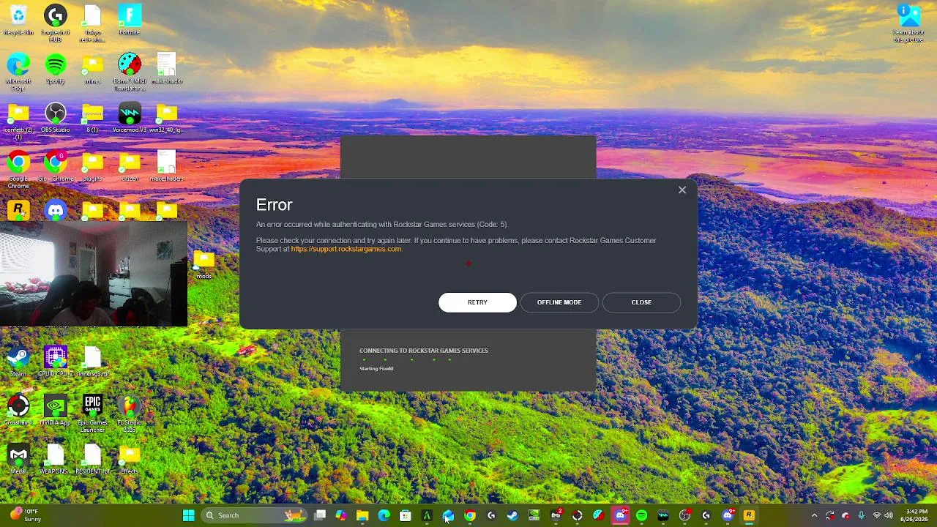This screenshot has width=937, height=527.
Task: Choose OFFLINE MODE in the Error dialog
Action: click(559, 302)
